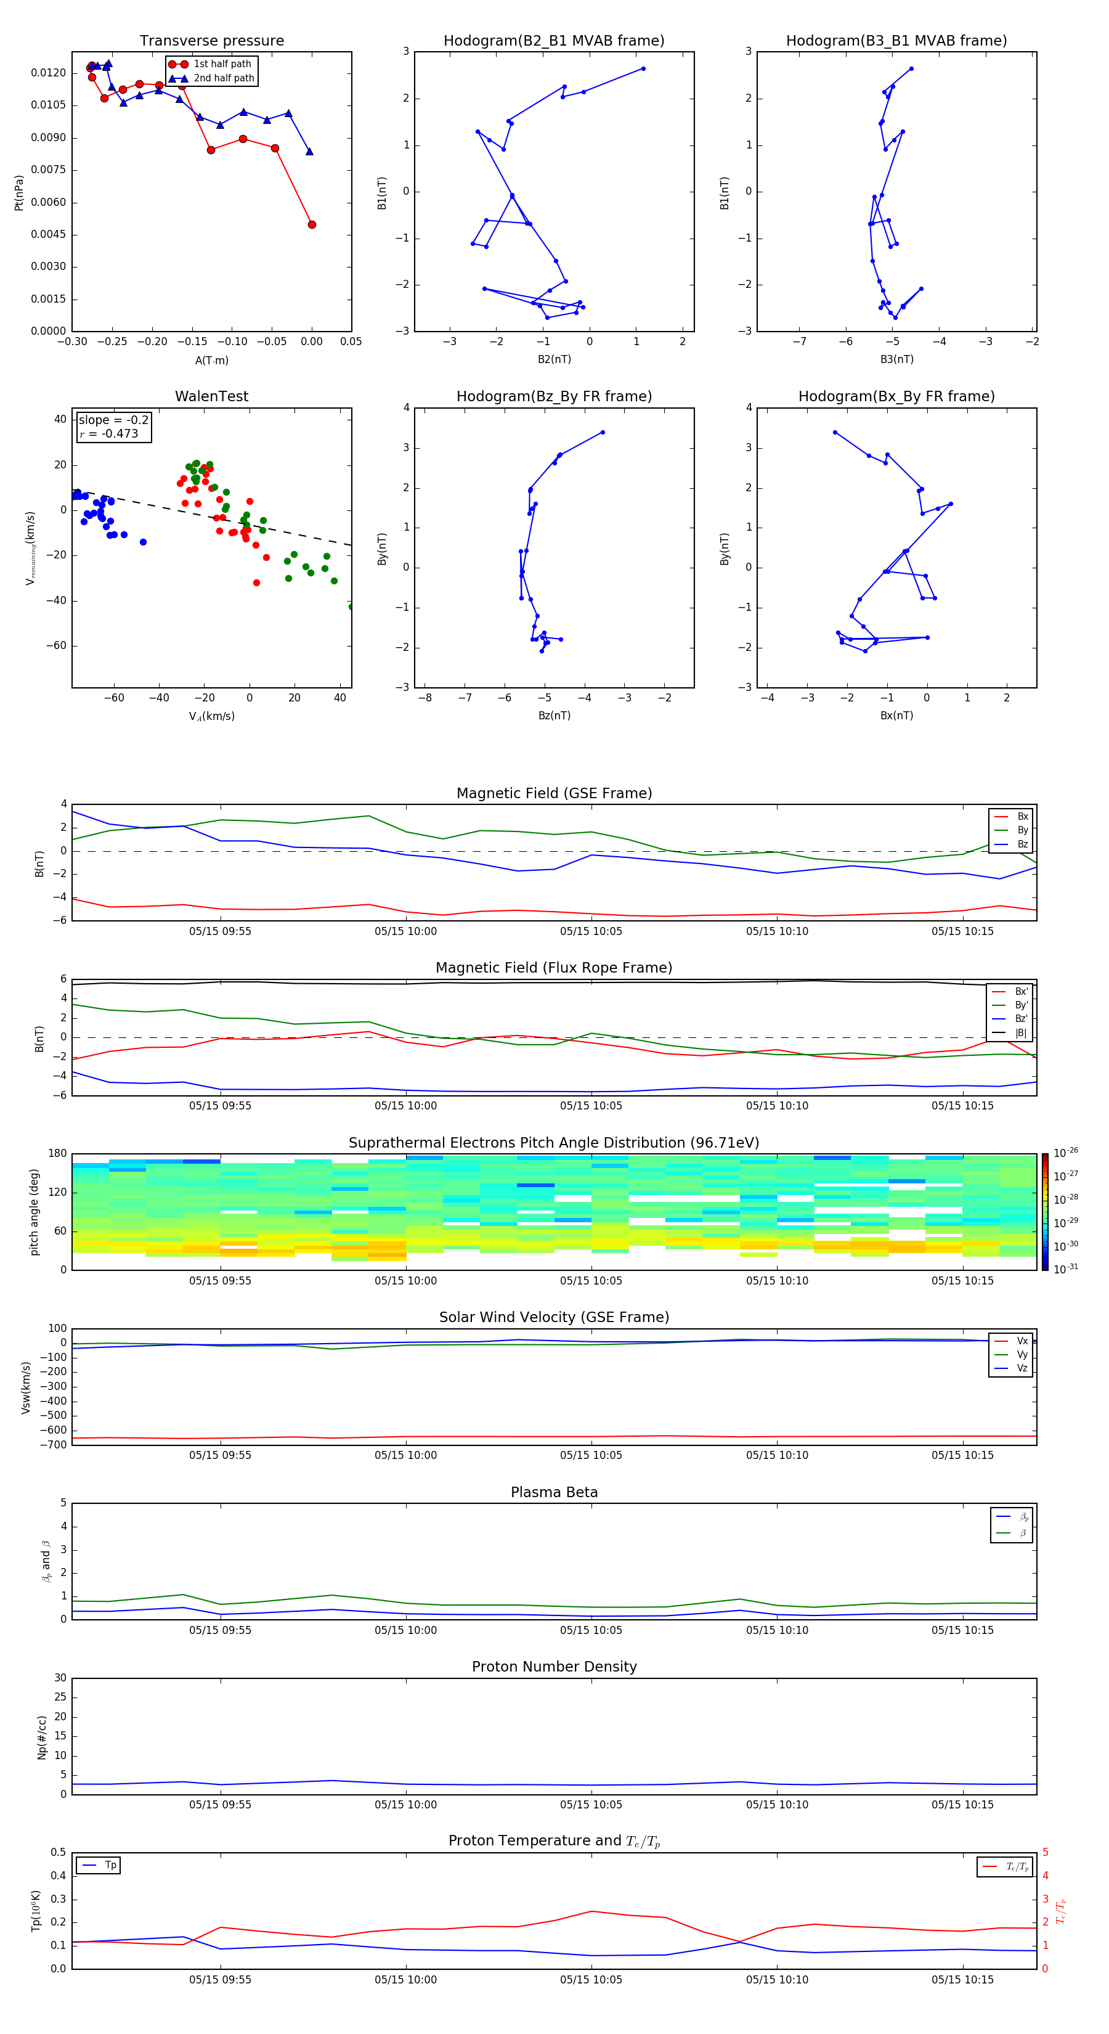
Task: Click the 'Bz(nT)' x-axis label
Action: tap(554, 716)
